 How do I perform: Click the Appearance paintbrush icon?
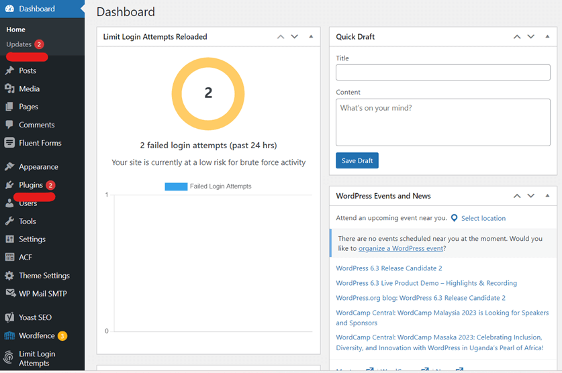pos(9,166)
